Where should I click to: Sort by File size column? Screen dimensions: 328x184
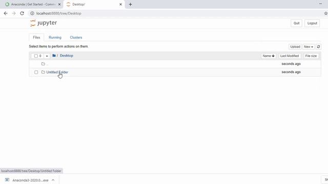311,56
